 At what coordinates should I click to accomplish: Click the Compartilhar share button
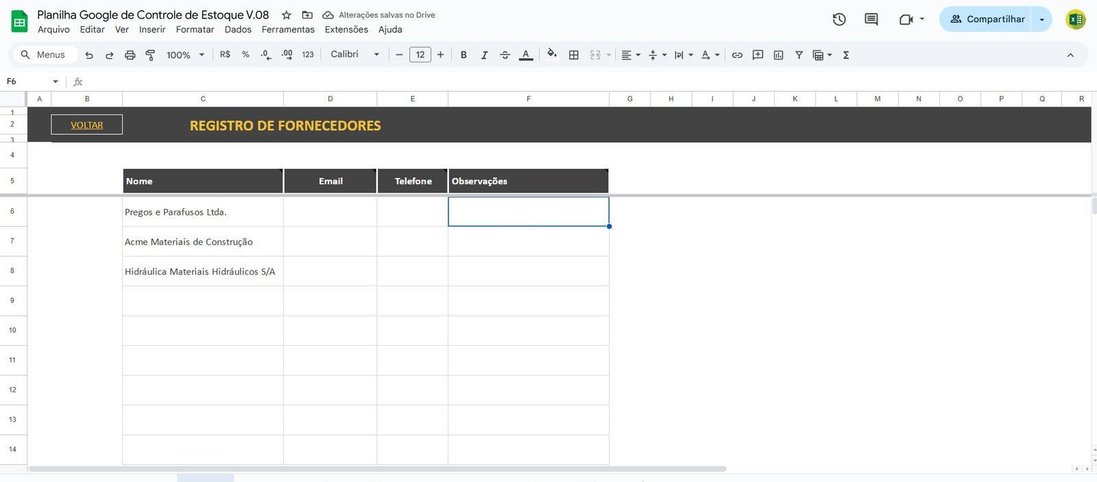click(986, 19)
